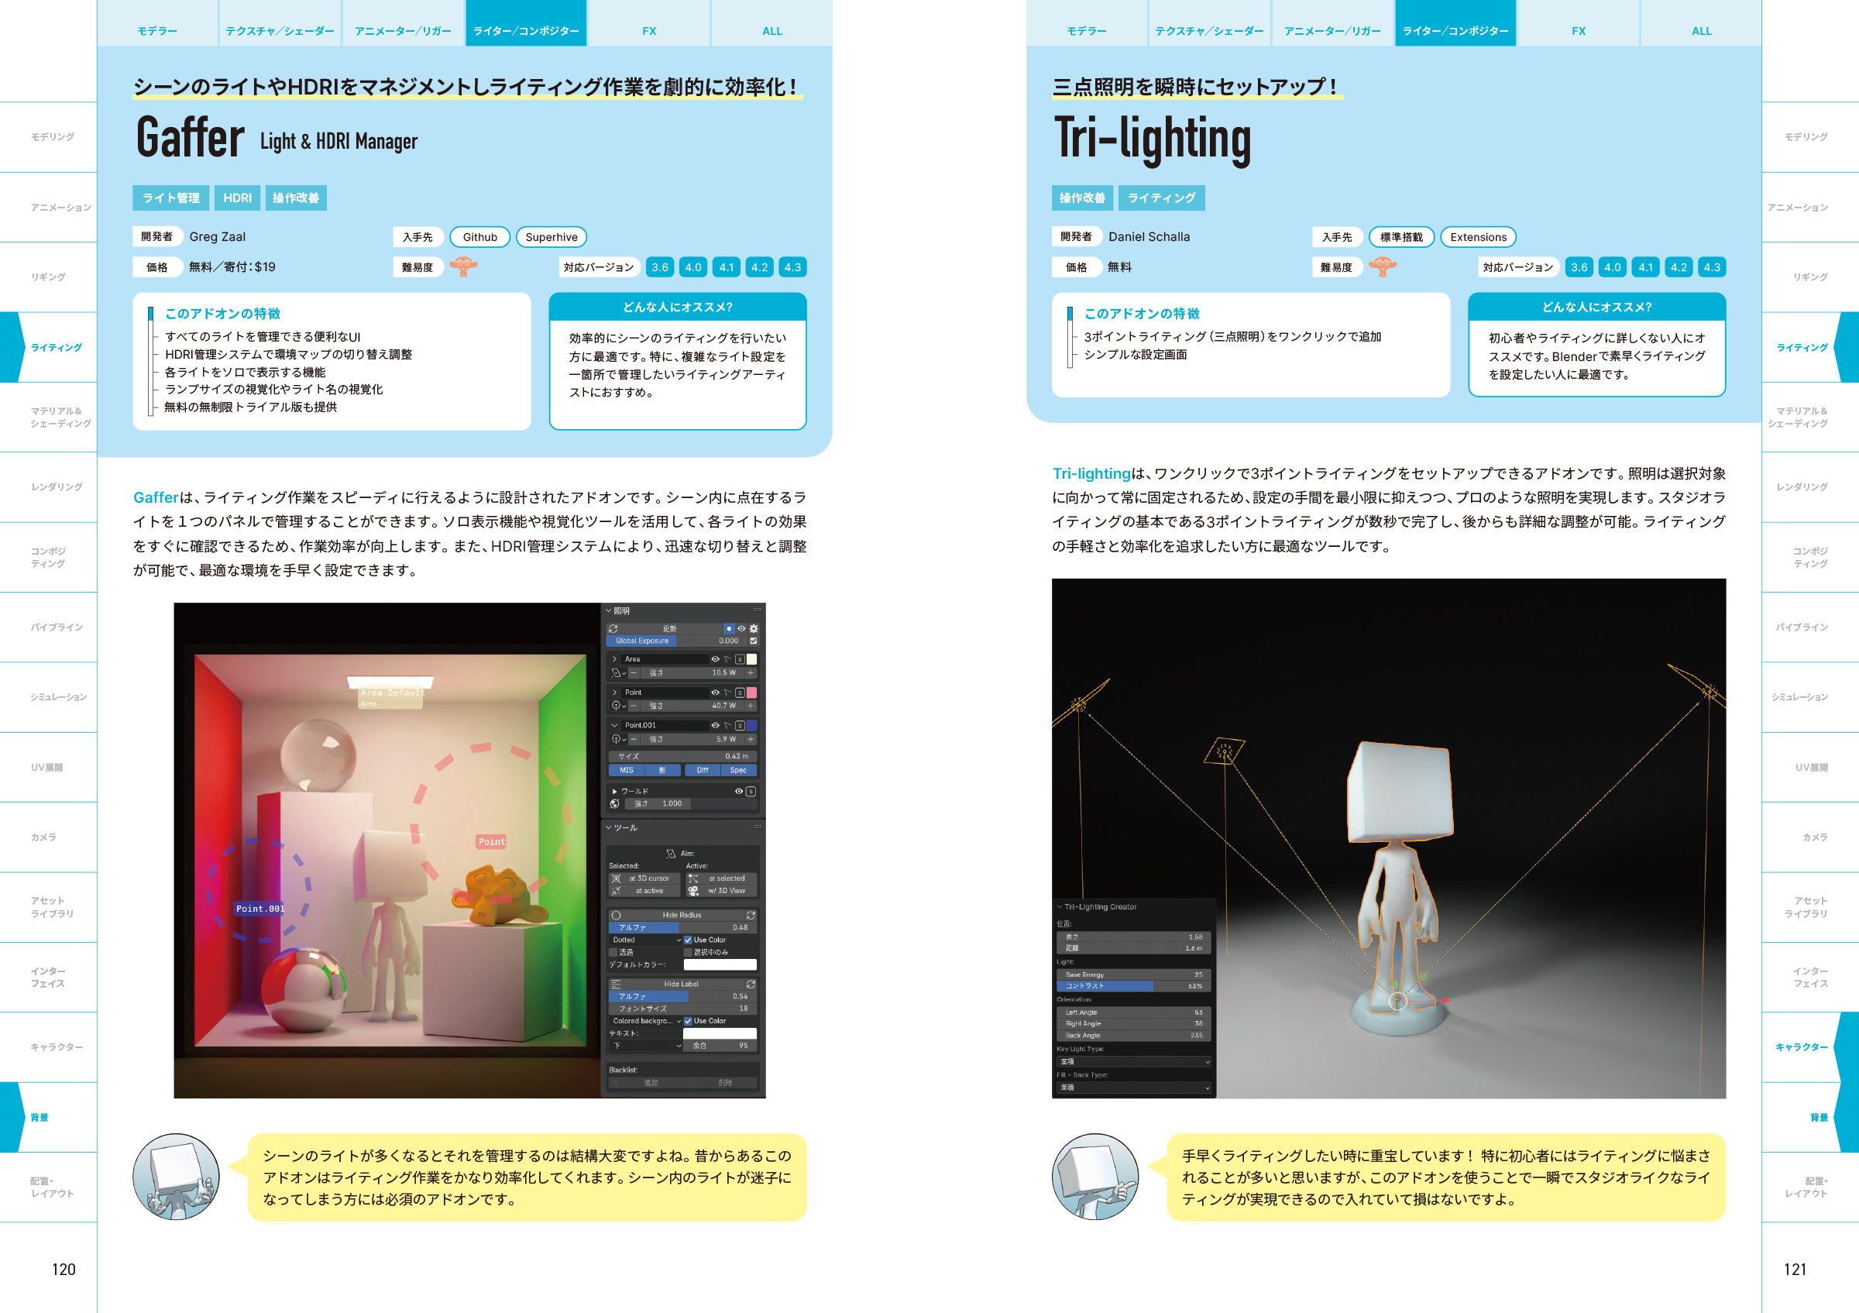The height and width of the screenshot is (1313, 1859).
Task: Collapse the Tri-Lighting Creator panel
Action: coord(1059,906)
